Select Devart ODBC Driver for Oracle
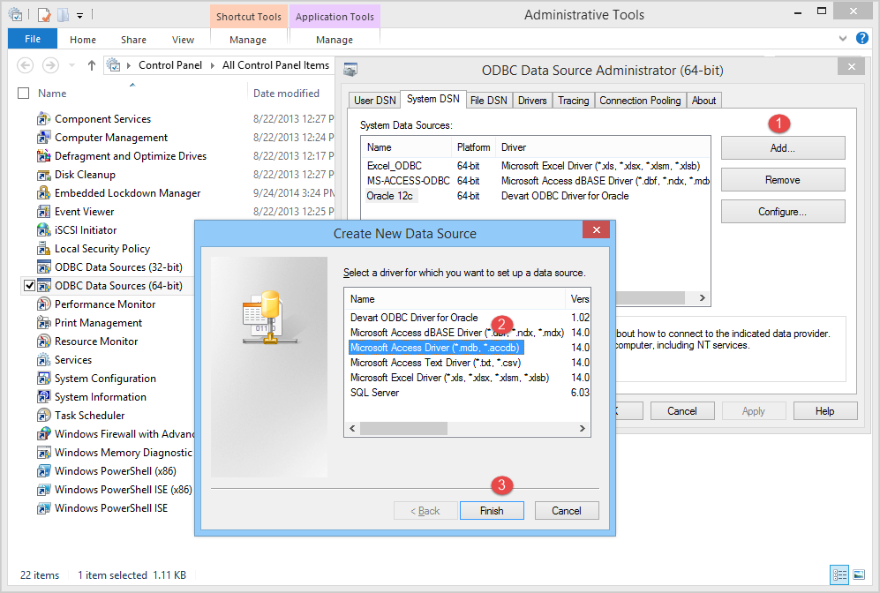Viewport: 880px width, 593px height. pyautogui.click(x=414, y=318)
